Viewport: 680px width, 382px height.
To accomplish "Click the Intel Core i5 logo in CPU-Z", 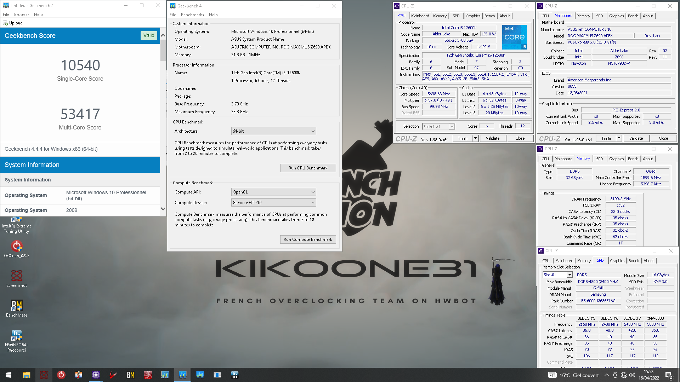I will [x=515, y=37].
